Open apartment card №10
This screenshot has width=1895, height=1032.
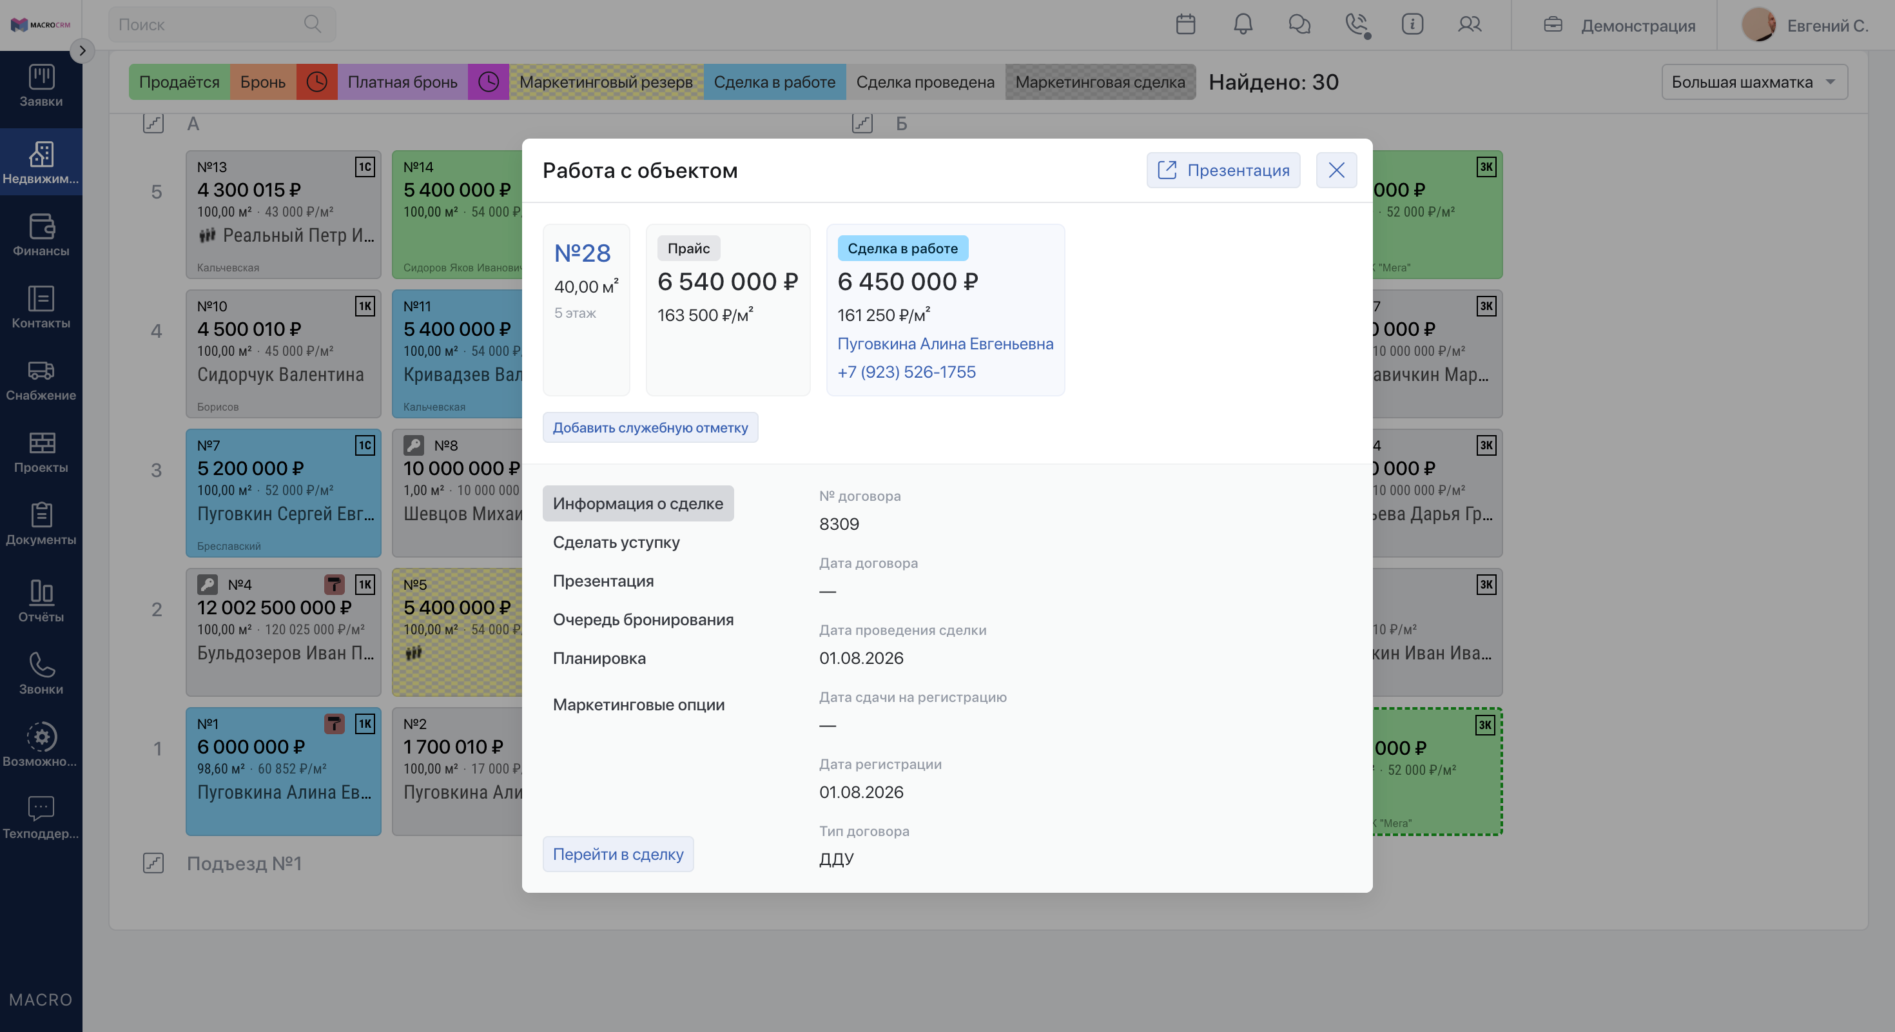click(283, 354)
